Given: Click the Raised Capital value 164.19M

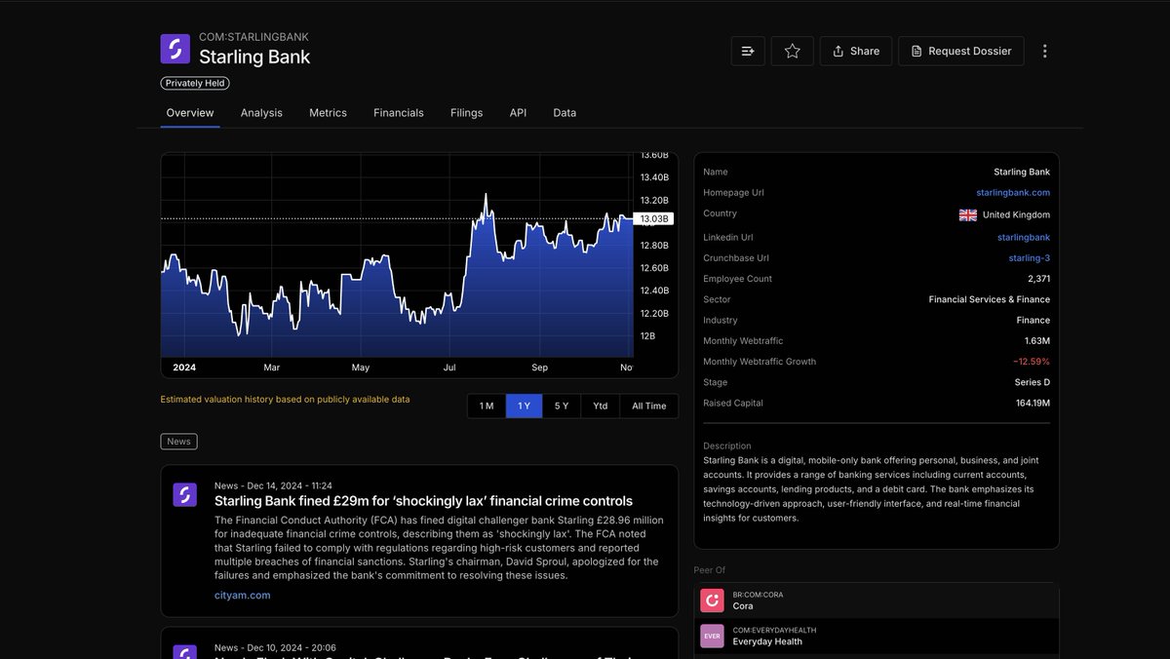Looking at the screenshot, I should (1033, 403).
